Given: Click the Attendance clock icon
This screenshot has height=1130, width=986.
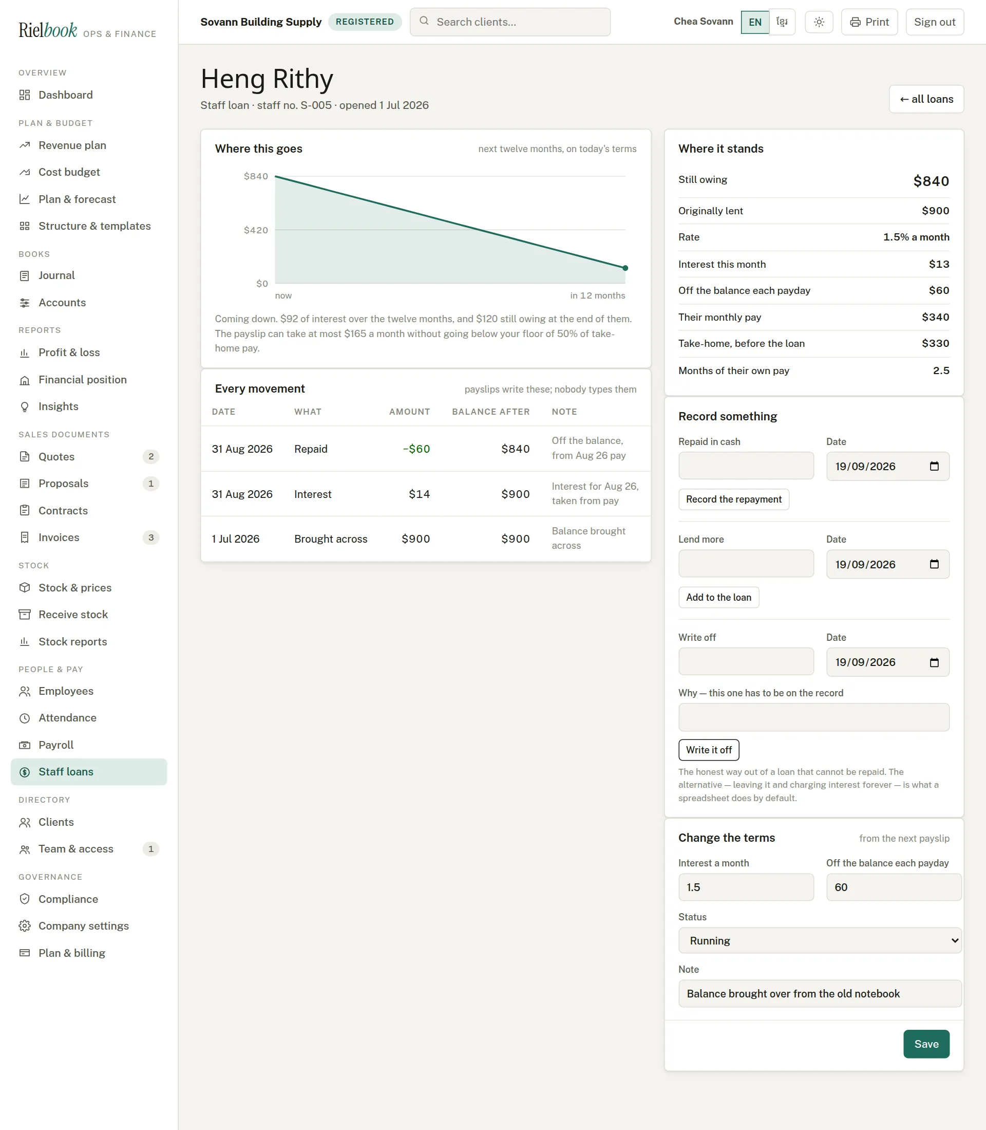Looking at the screenshot, I should click(24, 717).
